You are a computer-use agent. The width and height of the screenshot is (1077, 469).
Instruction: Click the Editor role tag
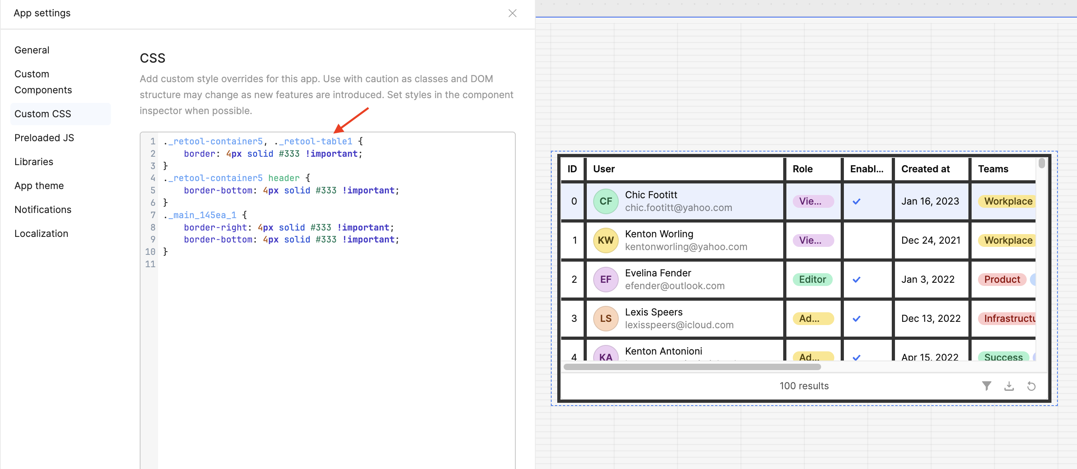point(812,280)
